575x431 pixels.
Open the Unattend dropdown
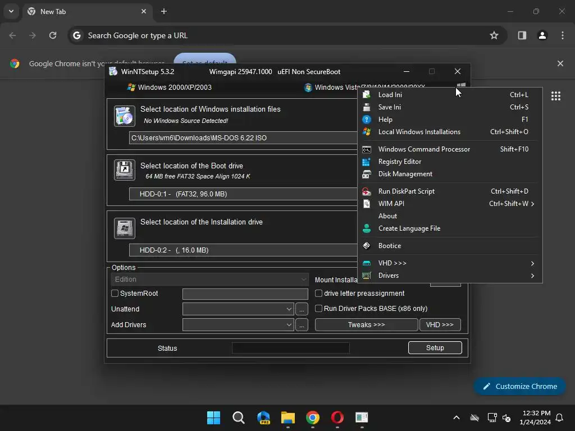pos(289,309)
